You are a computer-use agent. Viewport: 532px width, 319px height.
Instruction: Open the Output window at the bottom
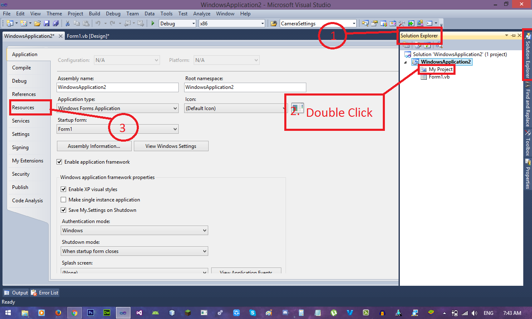click(16, 292)
